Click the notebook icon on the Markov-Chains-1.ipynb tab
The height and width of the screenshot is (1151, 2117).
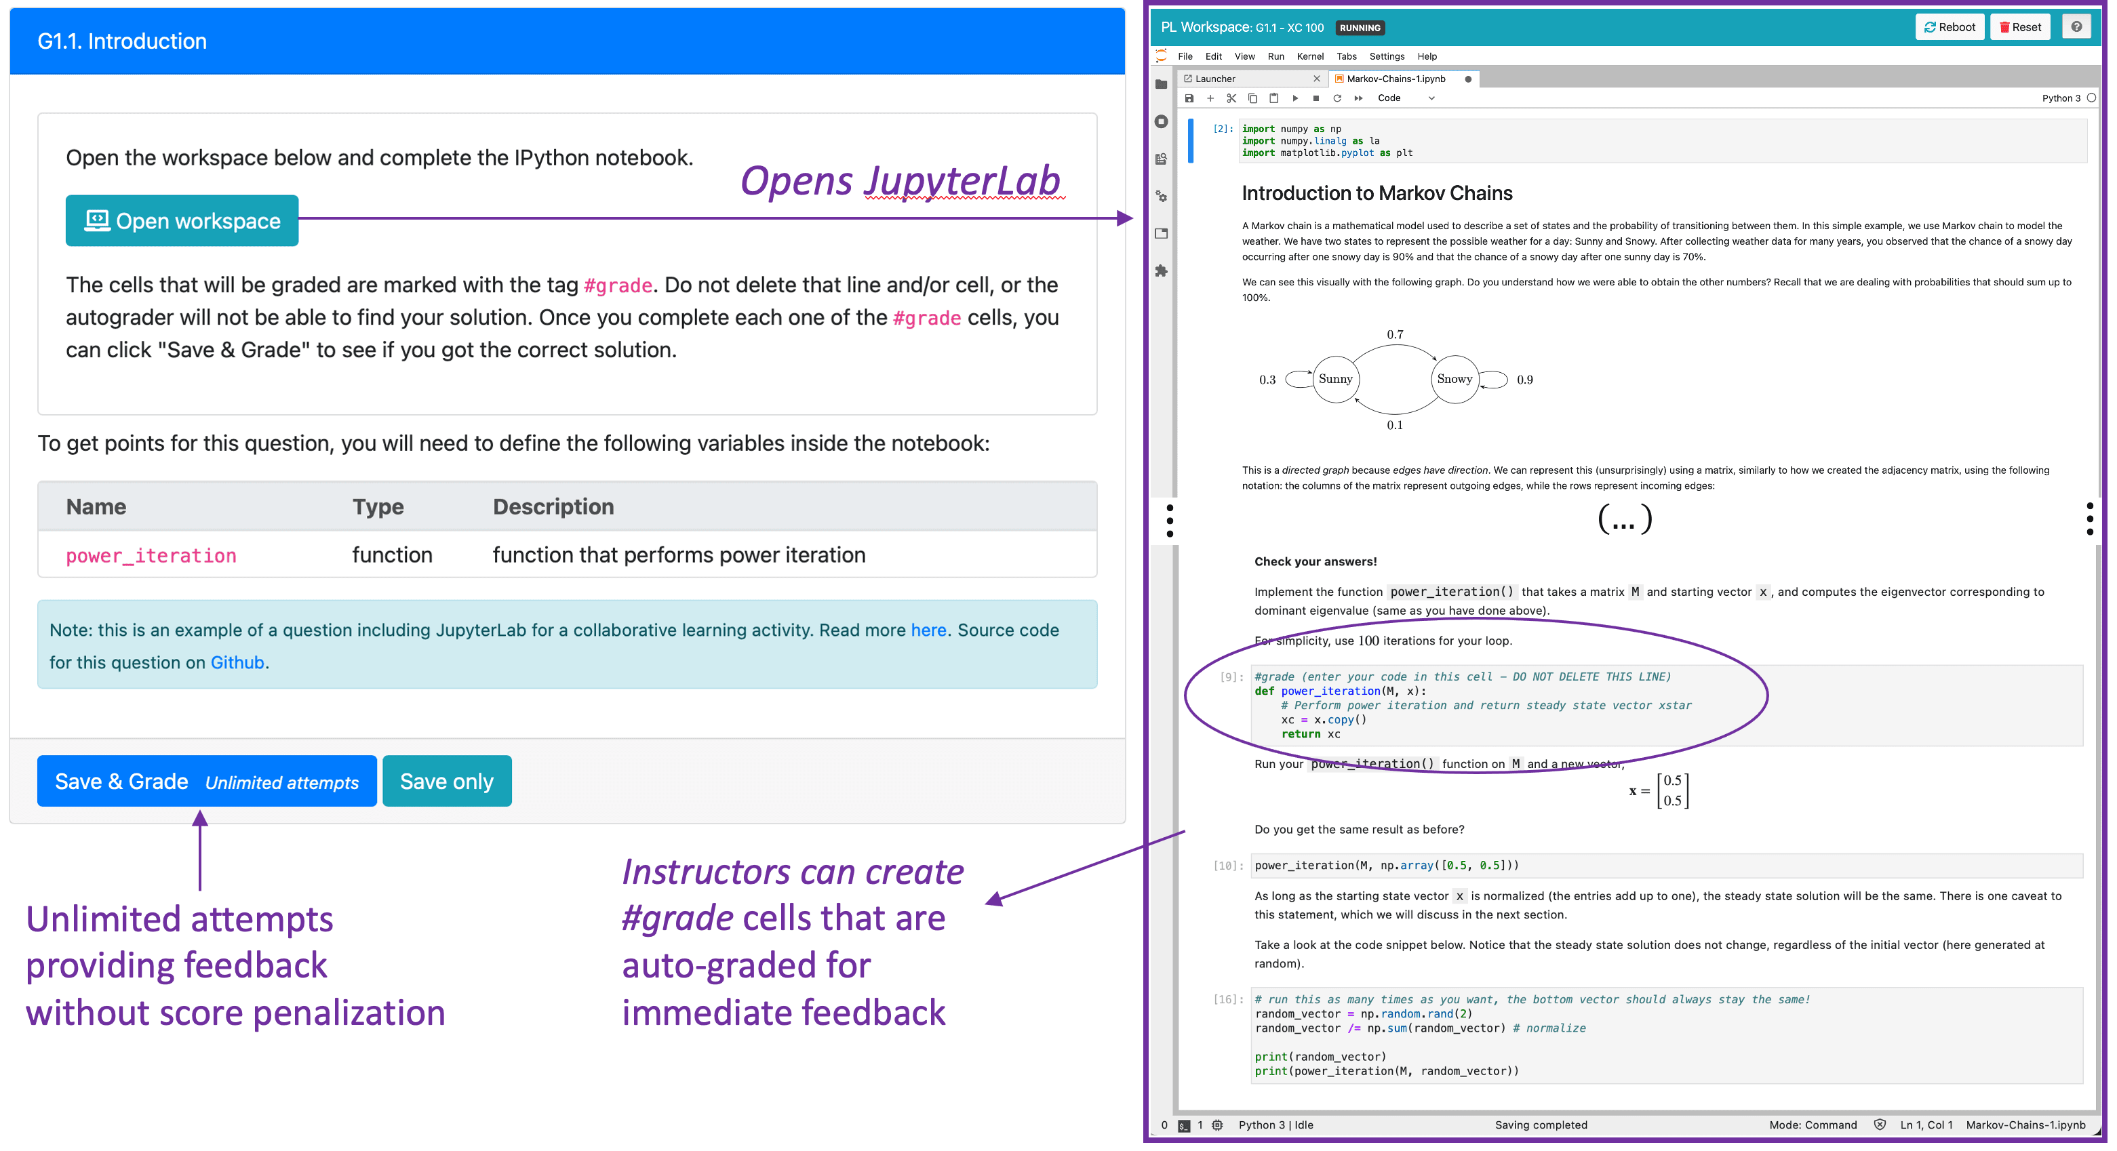point(1339,79)
